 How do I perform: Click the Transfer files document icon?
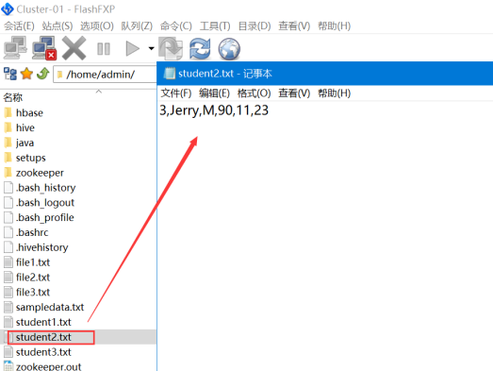point(171,48)
